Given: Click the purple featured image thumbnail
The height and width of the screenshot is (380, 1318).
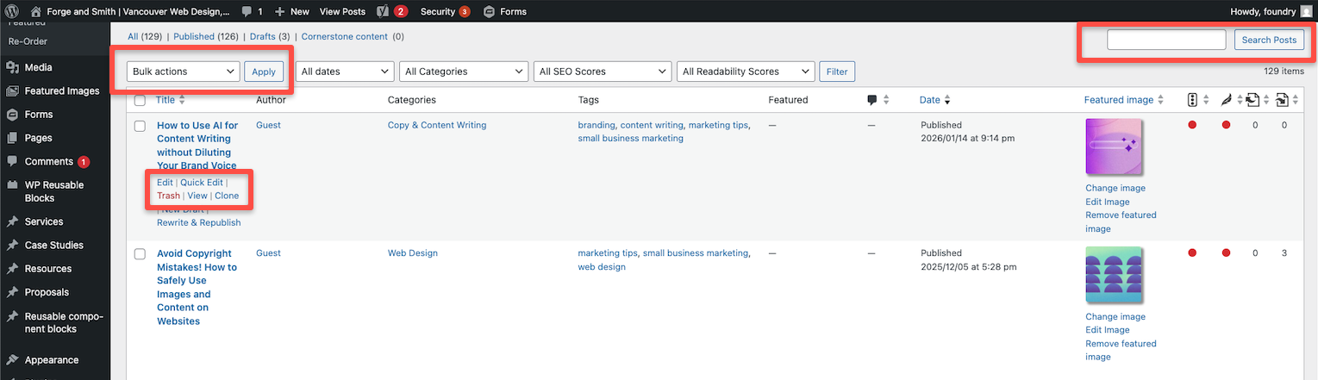Looking at the screenshot, I should pos(1114,147).
